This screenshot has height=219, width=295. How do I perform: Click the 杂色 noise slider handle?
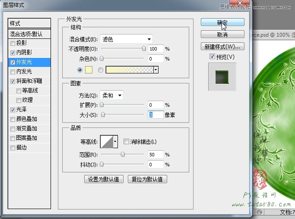[x=102, y=59]
